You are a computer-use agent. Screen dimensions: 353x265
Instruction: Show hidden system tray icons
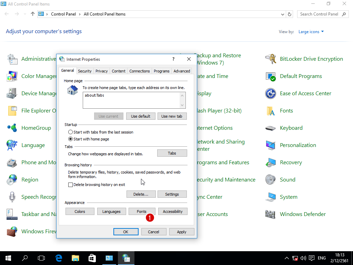(x=286, y=258)
